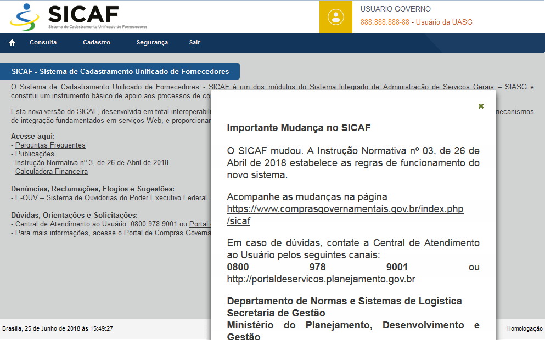This screenshot has height=340, width=545.
Task: Click the Importante Mudança no SICAF heading
Action: click(299, 128)
